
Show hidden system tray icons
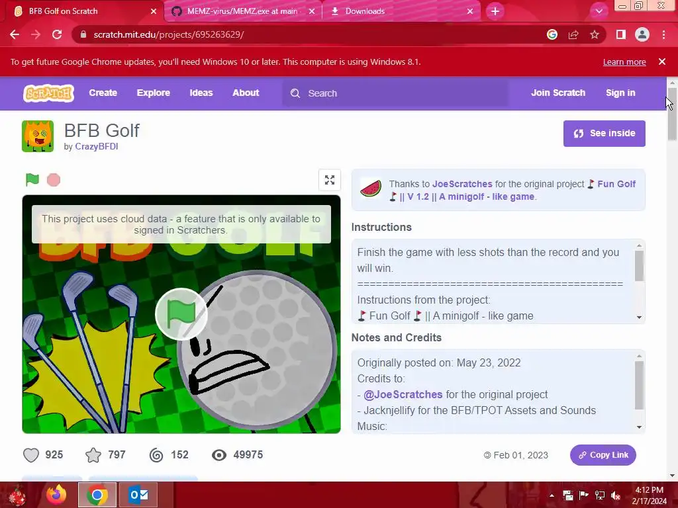552,495
